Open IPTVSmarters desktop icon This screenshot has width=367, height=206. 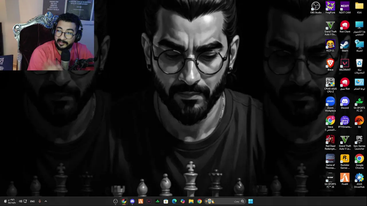pos(345,122)
